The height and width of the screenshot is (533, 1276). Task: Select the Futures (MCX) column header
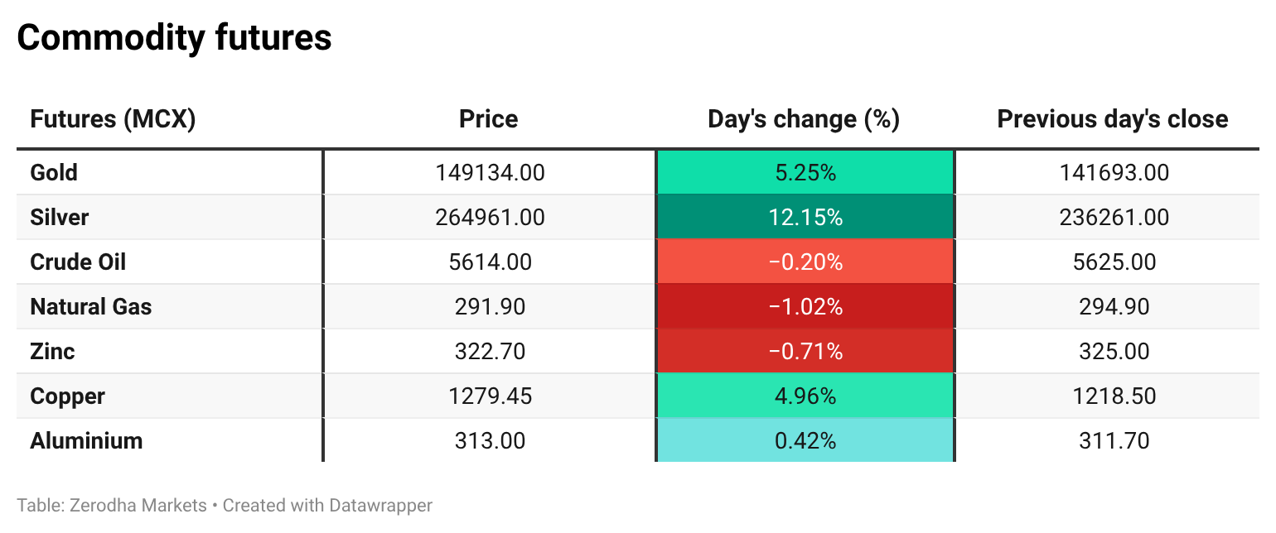pyautogui.click(x=113, y=119)
